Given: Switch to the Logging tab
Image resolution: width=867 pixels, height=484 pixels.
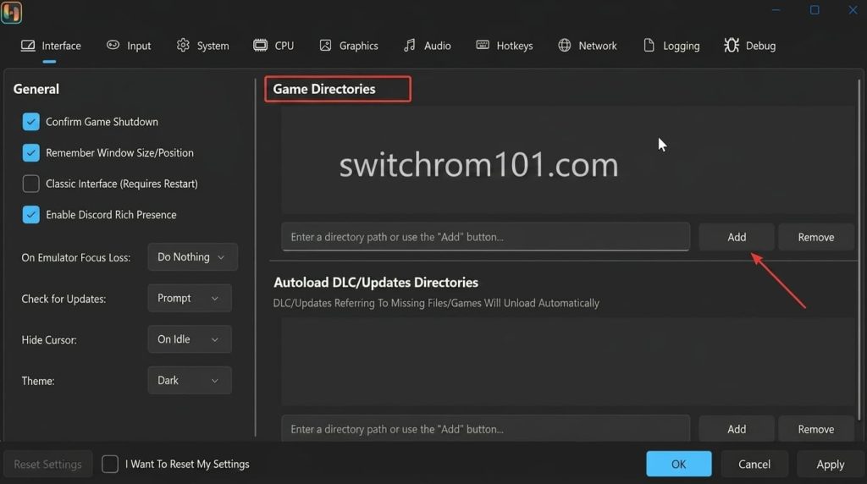Looking at the screenshot, I should 671,46.
